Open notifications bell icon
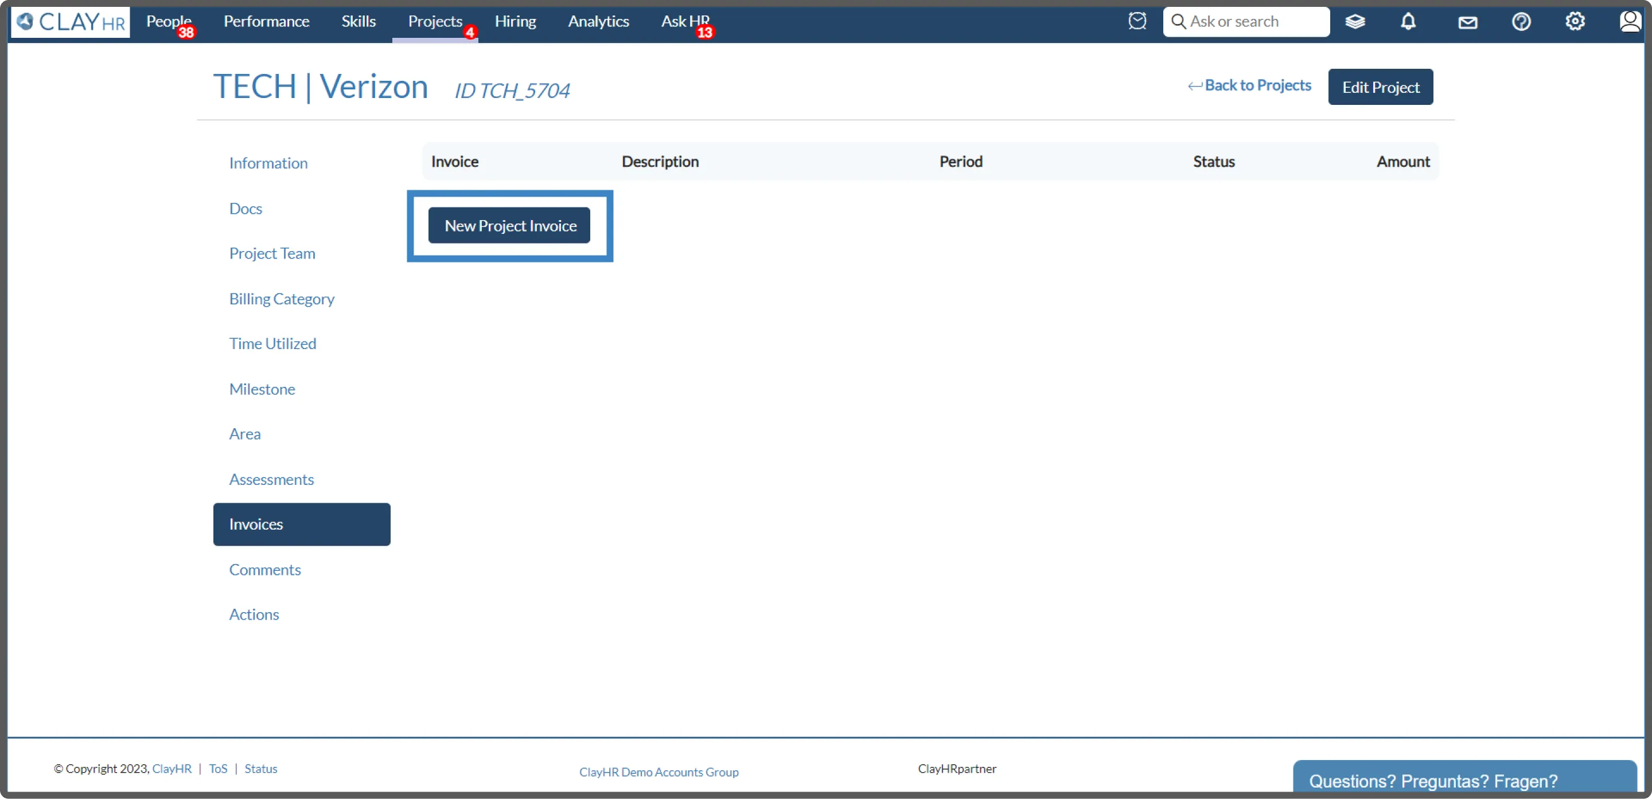1652x799 pixels. (x=1408, y=22)
